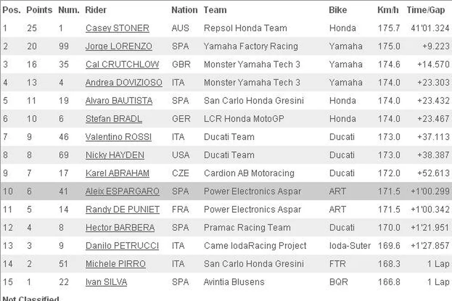The height and width of the screenshot is (301, 452).
Task: Click Aleix ESPARGARO in highlighted row
Action: [122, 191]
